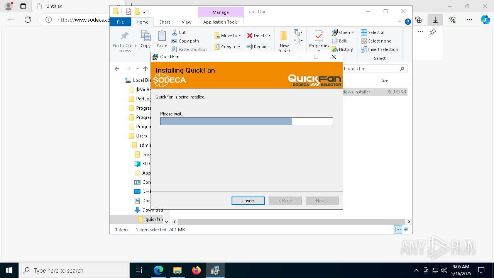Click the Properties icon in ribbon

pos(319,36)
